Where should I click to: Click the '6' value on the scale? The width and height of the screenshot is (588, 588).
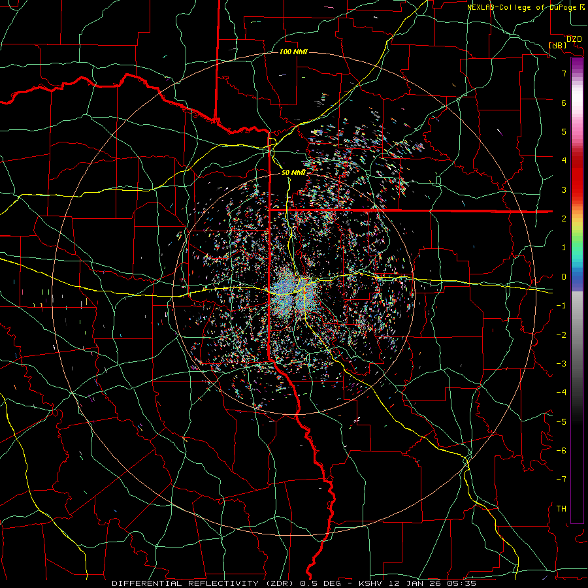pyautogui.click(x=564, y=103)
